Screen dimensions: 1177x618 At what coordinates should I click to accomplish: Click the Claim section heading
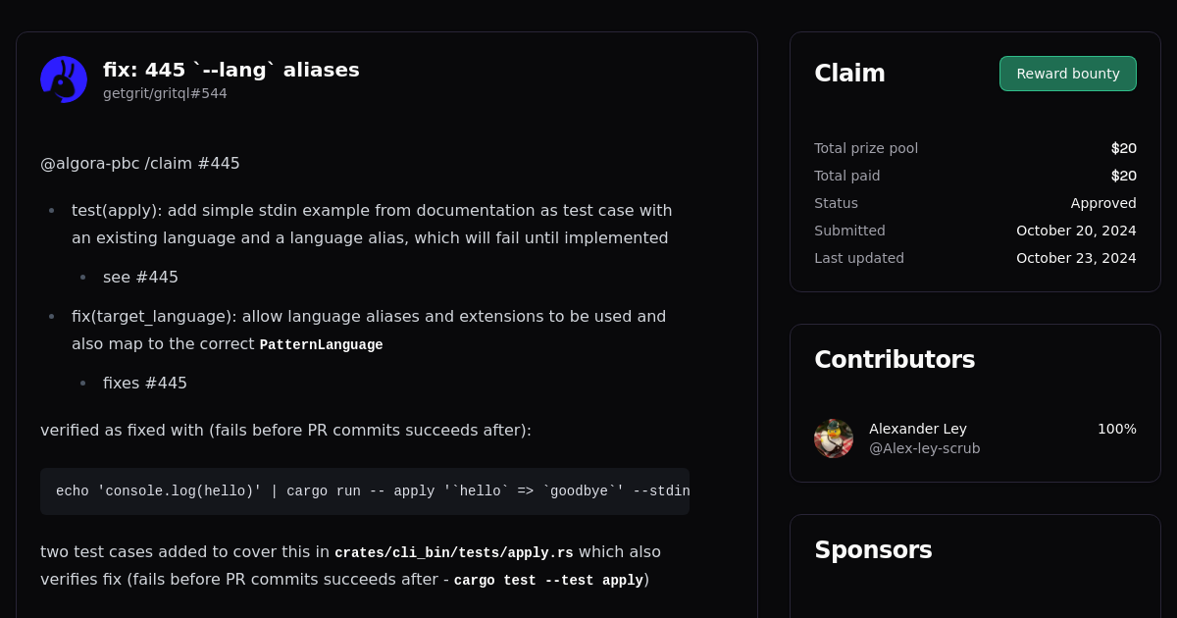click(x=849, y=73)
